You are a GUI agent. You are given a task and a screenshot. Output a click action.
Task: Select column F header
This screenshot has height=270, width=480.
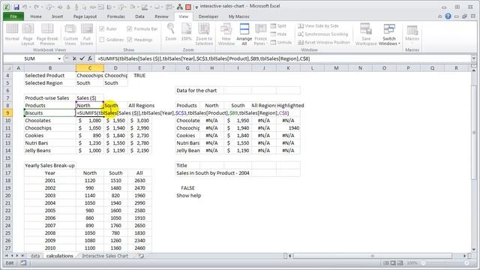(163, 68)
